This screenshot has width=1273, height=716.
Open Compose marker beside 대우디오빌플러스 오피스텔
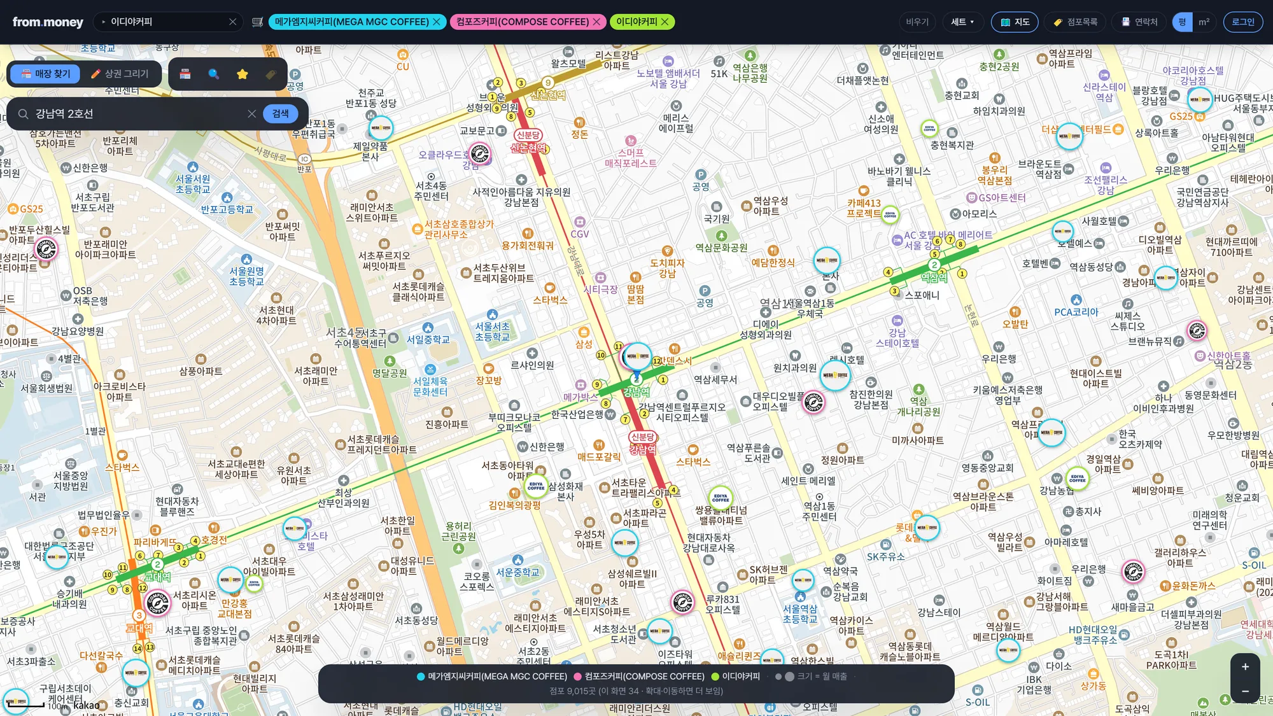(x=813, y=402)
